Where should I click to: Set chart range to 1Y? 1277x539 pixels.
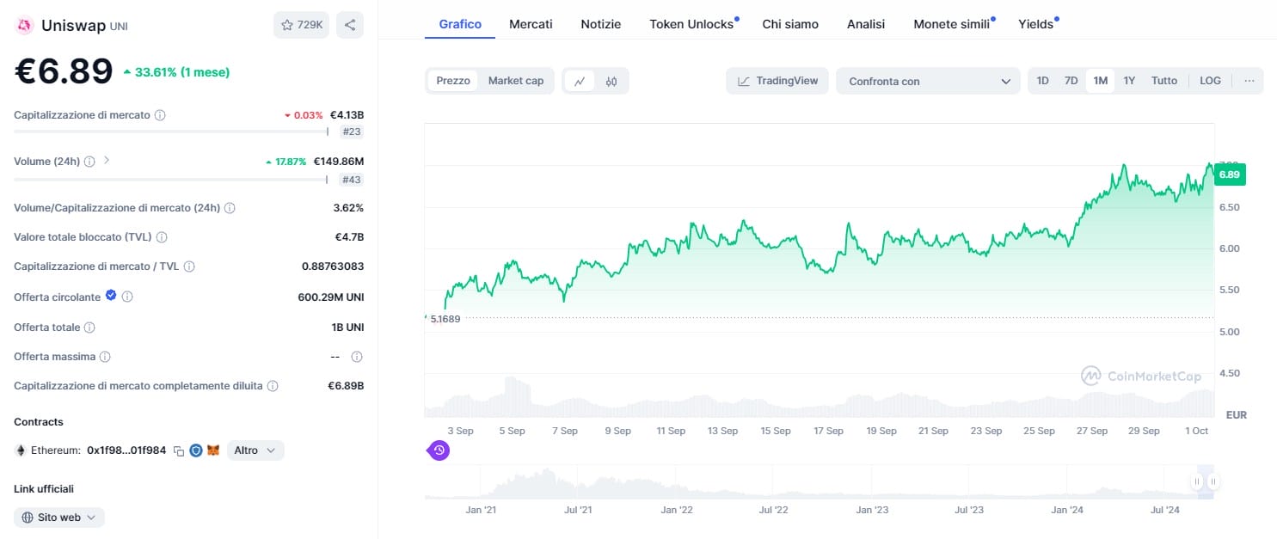(1129, 81)
